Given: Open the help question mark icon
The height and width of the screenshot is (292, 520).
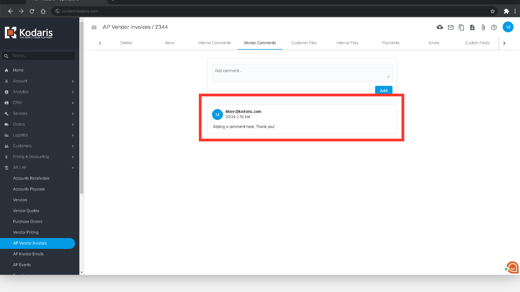Looking at the screenshot, I should 494,27.
